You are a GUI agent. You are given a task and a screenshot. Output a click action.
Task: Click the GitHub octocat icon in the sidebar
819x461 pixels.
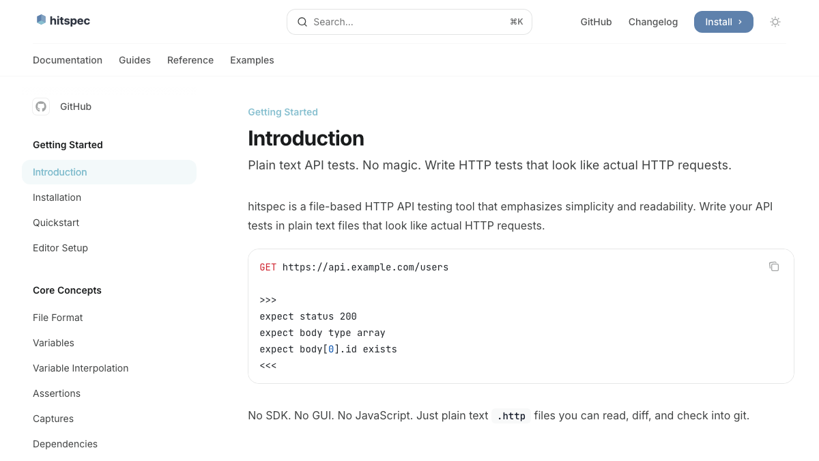tap(41, 107)
